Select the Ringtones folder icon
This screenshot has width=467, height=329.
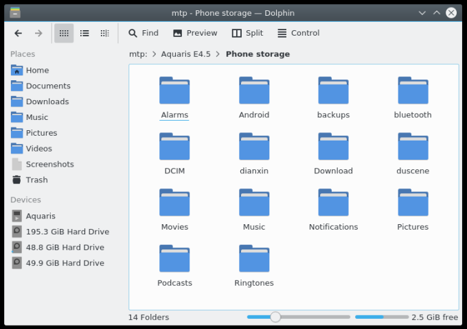coord(254,260)
